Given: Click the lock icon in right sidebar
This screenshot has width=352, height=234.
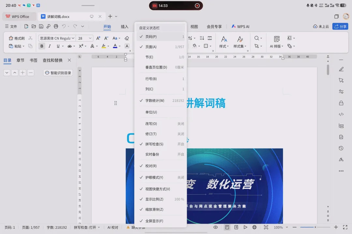Looking at the screenshot, I should pos(341,103).
